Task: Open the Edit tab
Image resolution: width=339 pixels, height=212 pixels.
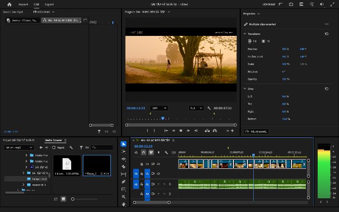Action: (36, 4)
